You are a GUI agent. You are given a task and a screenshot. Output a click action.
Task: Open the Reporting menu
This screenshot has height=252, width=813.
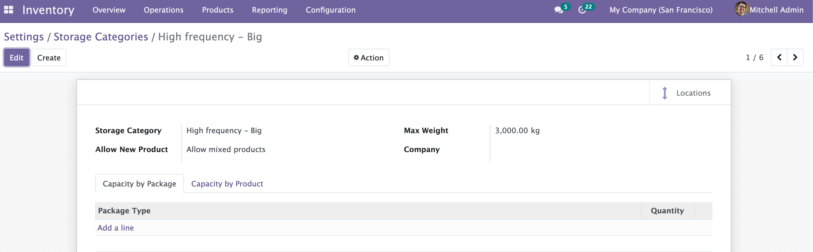click(269, 10)
